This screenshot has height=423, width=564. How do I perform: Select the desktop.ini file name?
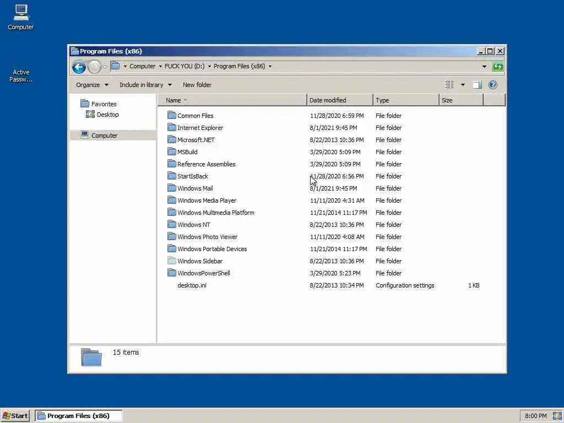click(192, 285)
